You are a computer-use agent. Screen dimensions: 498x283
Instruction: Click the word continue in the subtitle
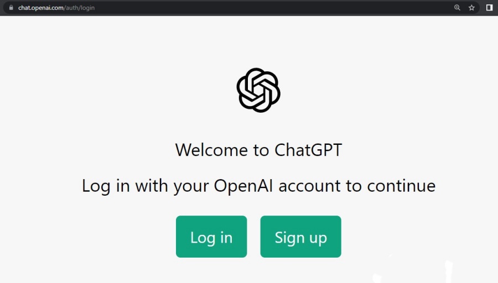click(x=402, y=186)
